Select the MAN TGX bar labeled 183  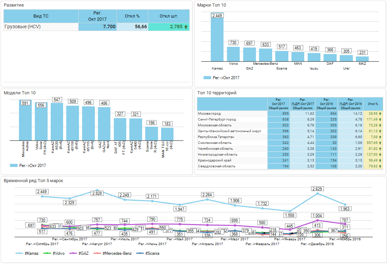coord(167,134)
